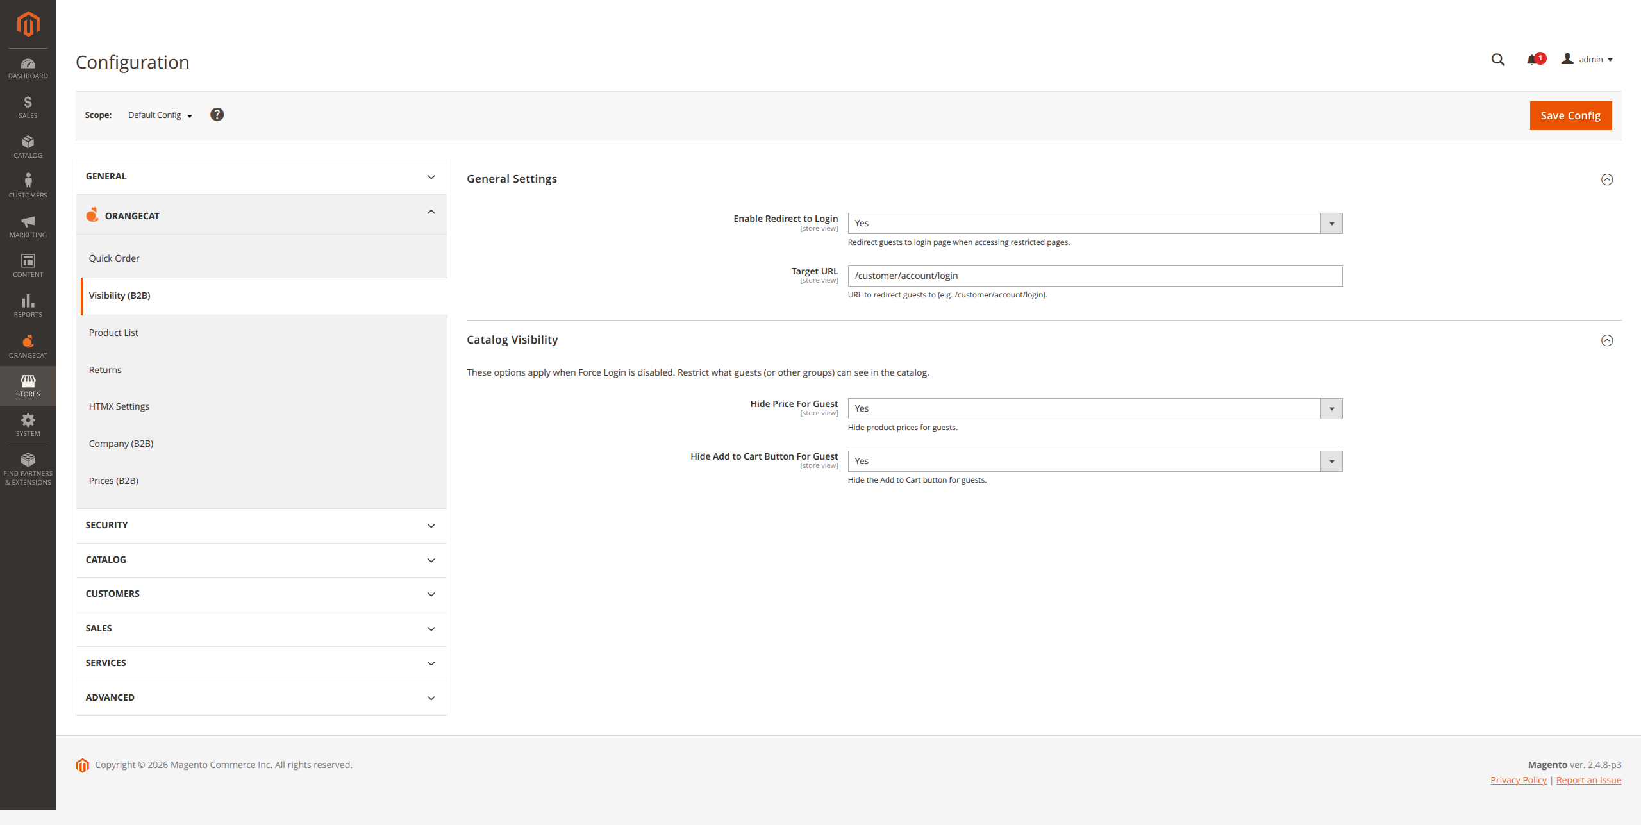Screen dimensions: 1641x825
Task: Open the Dashboard from the sidebar
Action: point(28,67)
